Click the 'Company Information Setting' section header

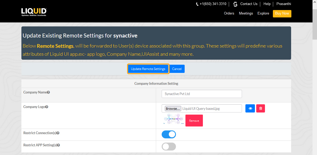pyautogui.click(x=156, y=83)
